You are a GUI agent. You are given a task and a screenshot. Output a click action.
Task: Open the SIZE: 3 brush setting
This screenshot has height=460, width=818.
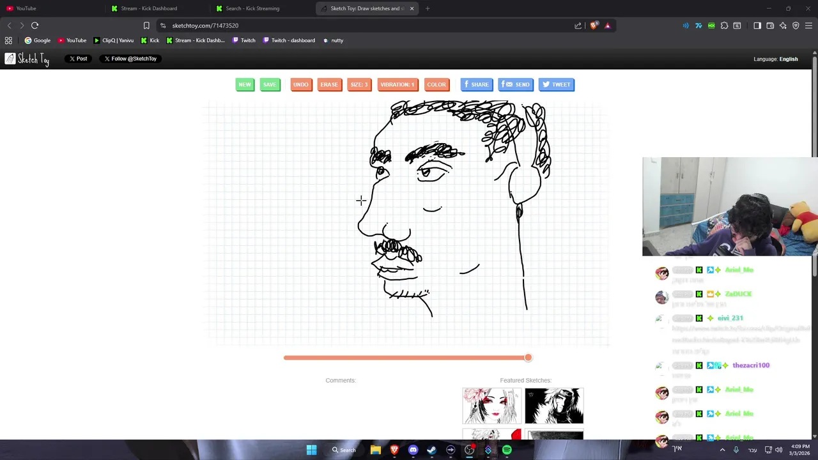click(x=359, y=84)
